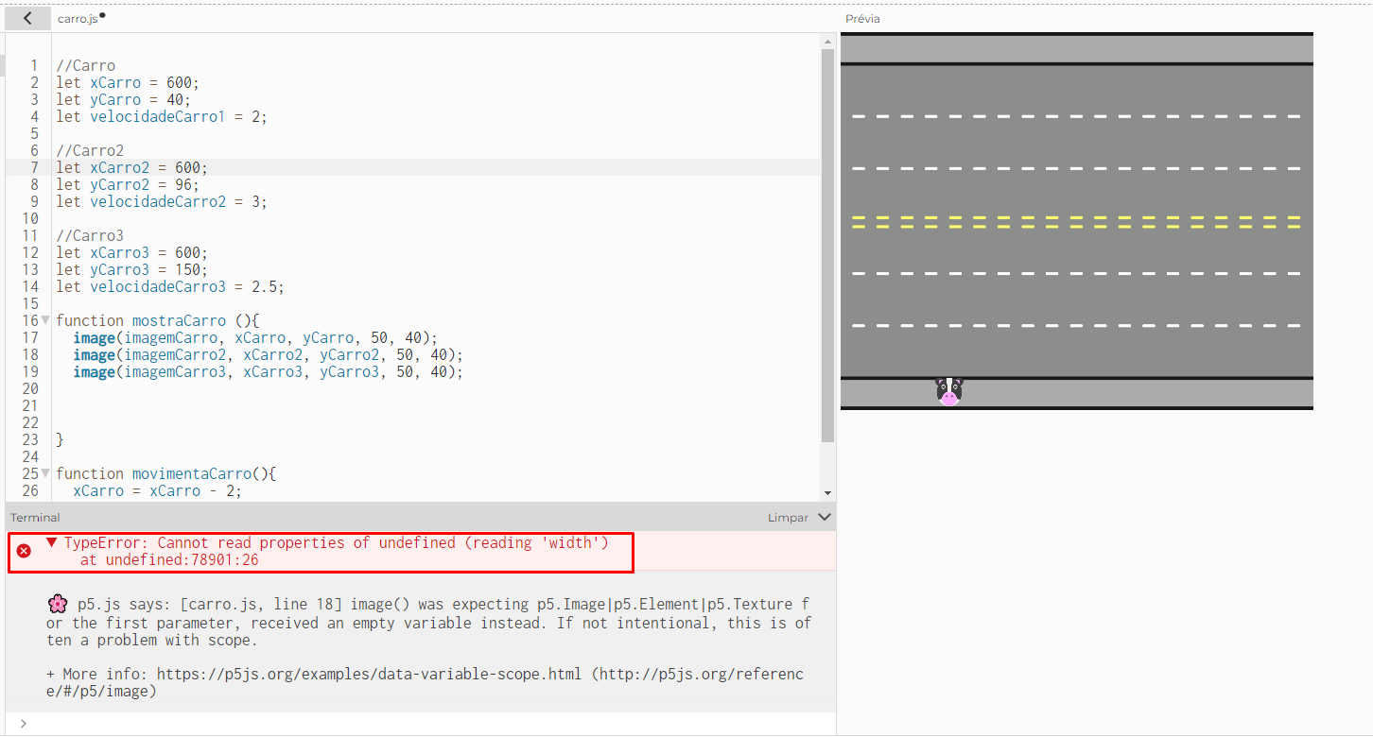Image resolution: width=1373 pixels, height=737 pixels.
Task: Click the 'let velocidadeCarro2 = 3;' line
Action: (162, 202)
